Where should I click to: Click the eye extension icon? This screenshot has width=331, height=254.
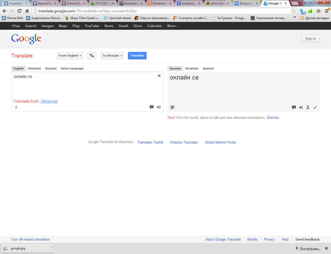tap(318, 11)
